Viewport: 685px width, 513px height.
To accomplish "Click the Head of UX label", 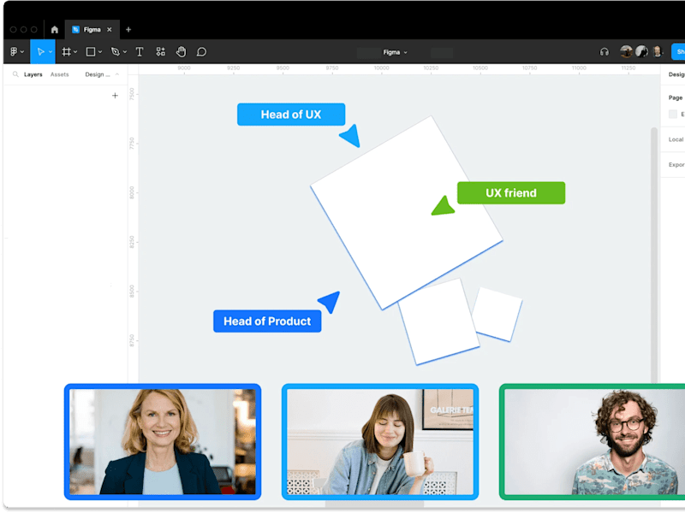I will tap(291, 115).
